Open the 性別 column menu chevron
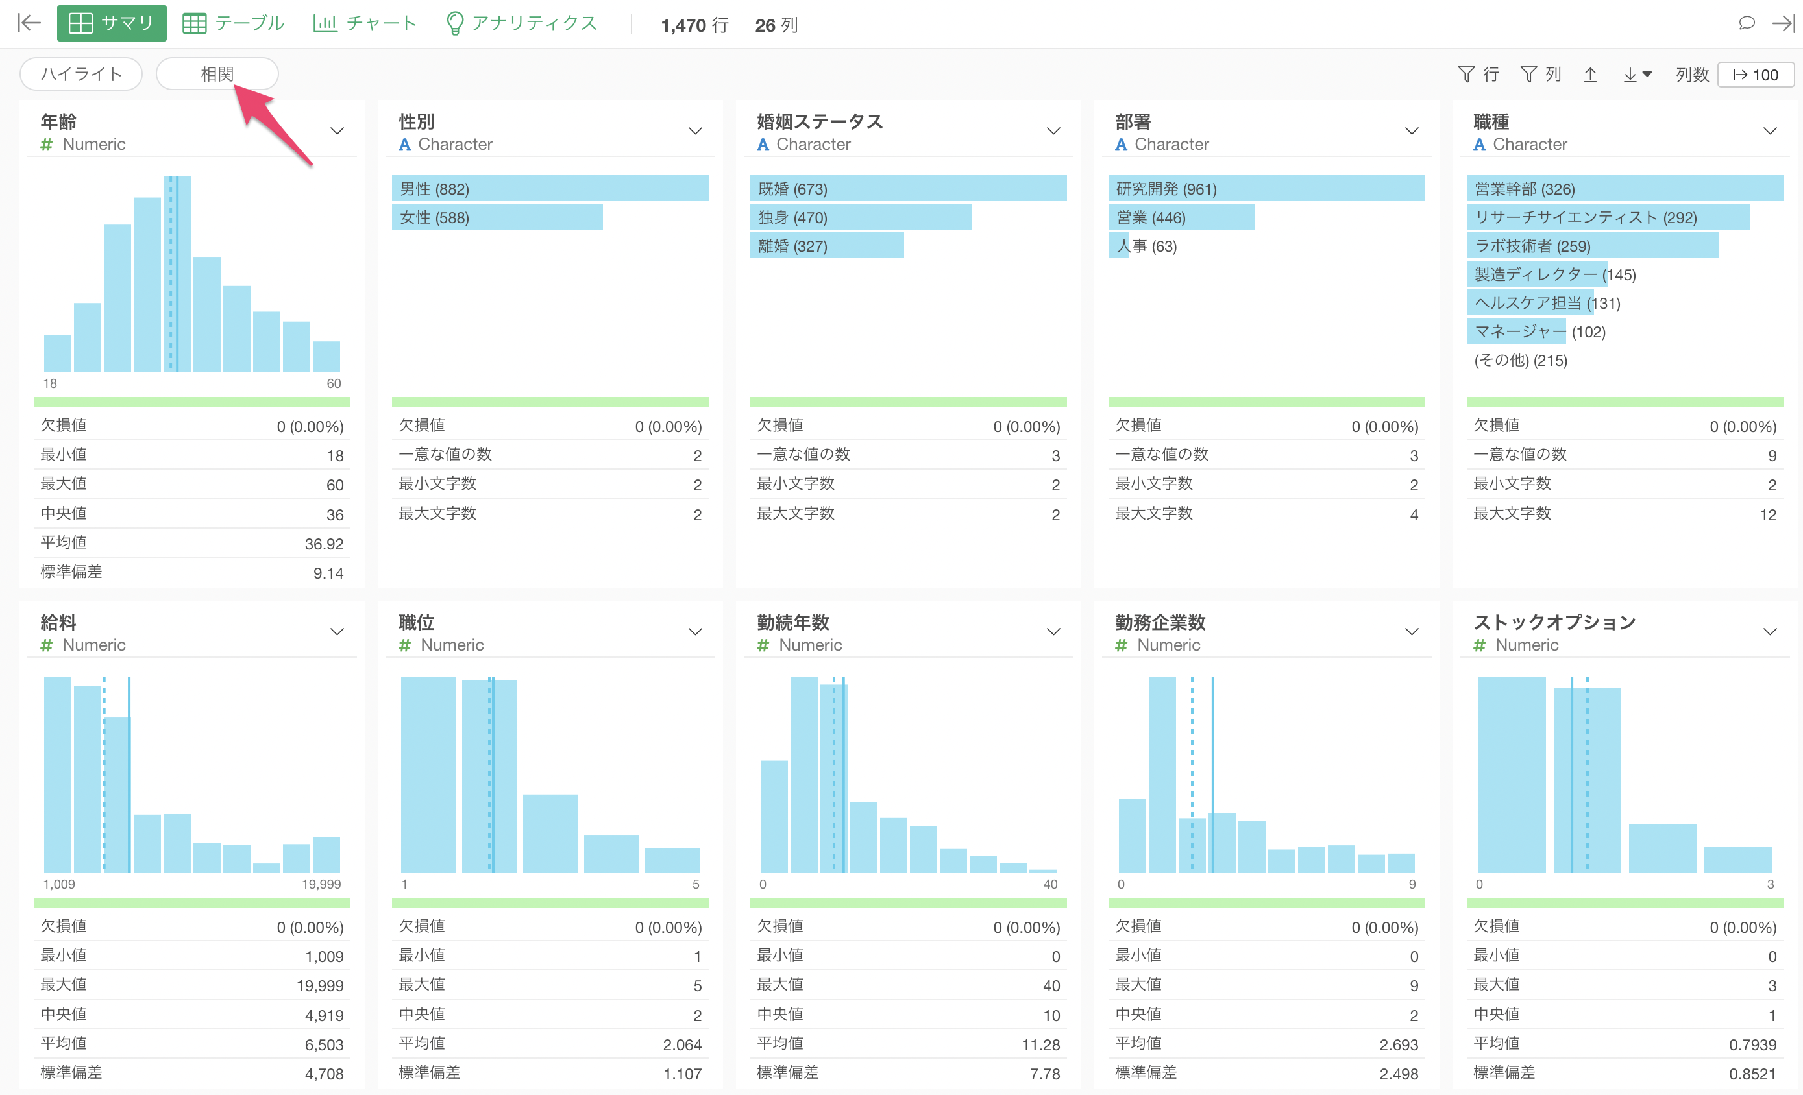This screenshot has width=1803, height=1095. coord(695,131)
